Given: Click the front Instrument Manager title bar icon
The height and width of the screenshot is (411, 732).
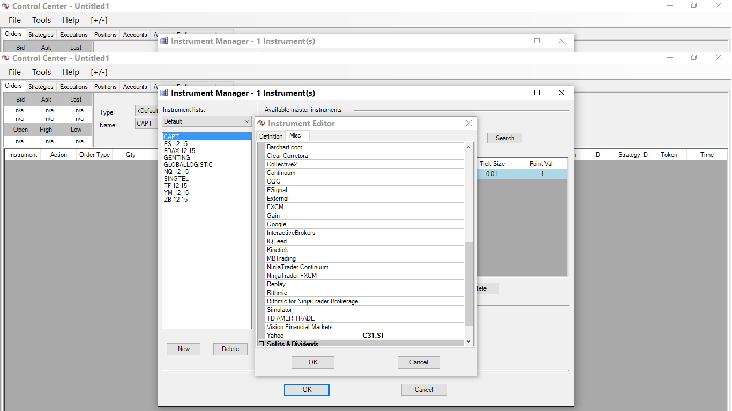Looking at the screenshot, I should (165, 93).
